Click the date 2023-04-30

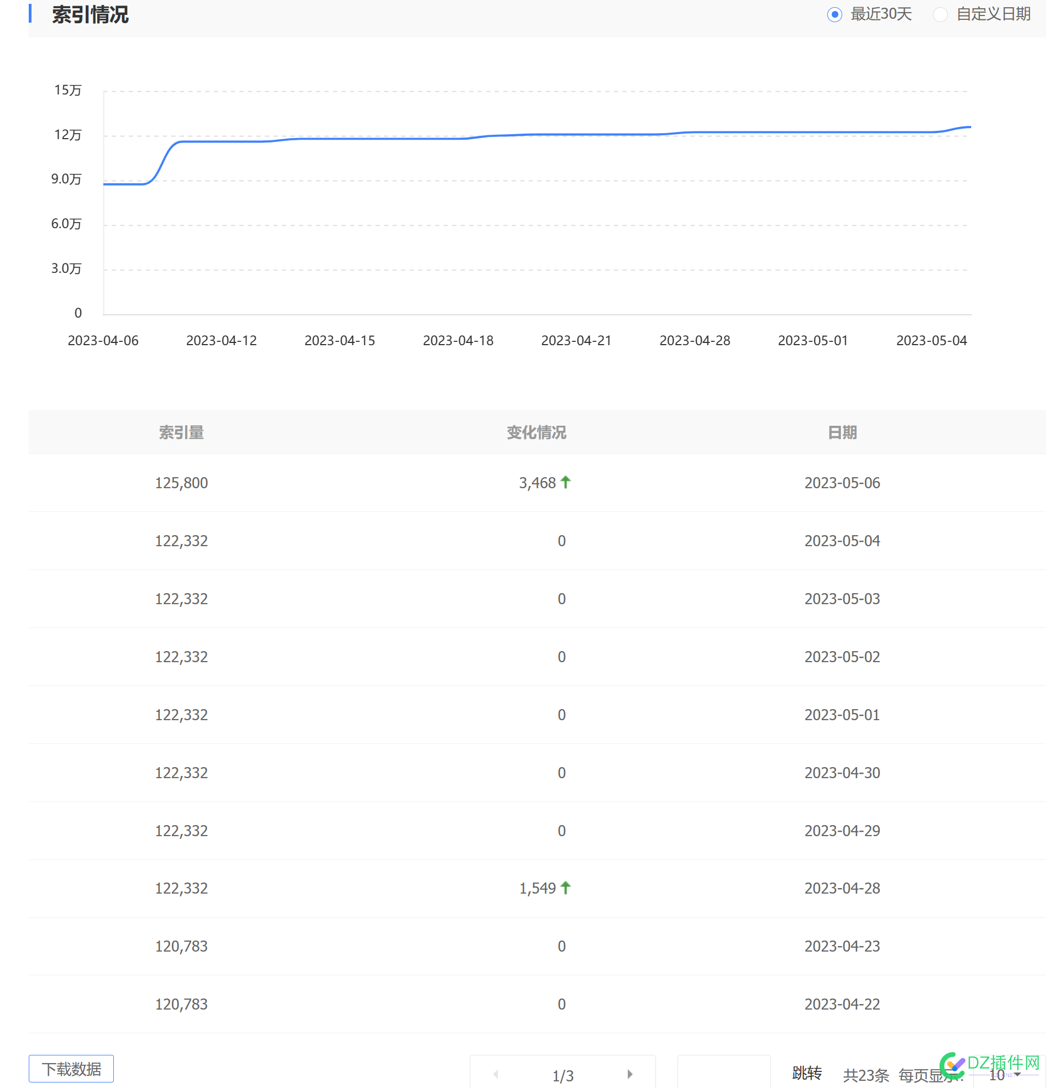click(x=842, y=773)
